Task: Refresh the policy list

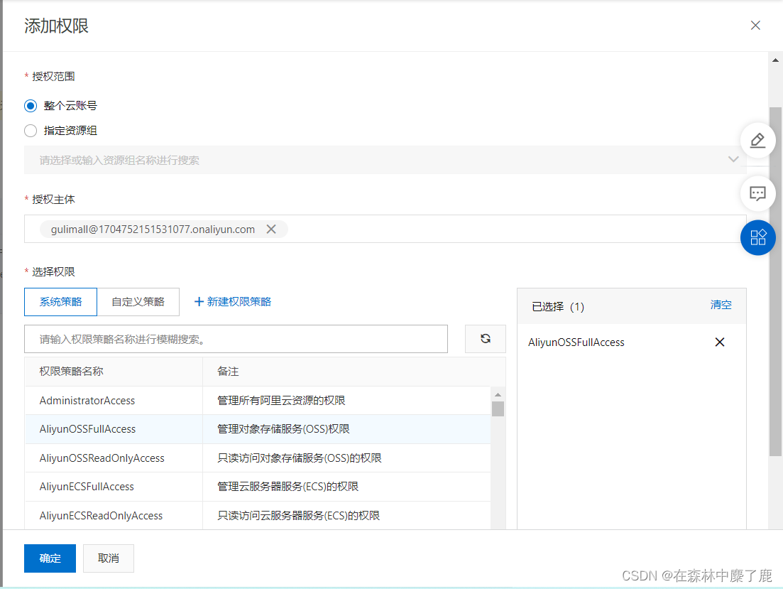Action: pyautogui.click(x=486, y=339)
